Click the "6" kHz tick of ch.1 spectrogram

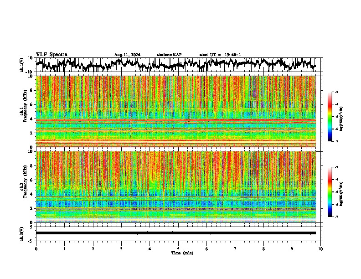point(32,104)
